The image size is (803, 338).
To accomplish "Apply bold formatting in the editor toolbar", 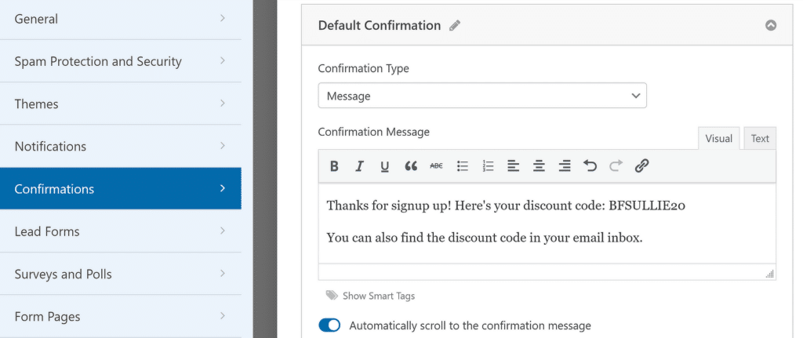I will [x=334, y=166].
